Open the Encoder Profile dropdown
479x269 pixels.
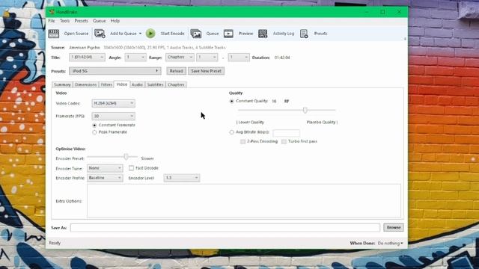[105, 178]
